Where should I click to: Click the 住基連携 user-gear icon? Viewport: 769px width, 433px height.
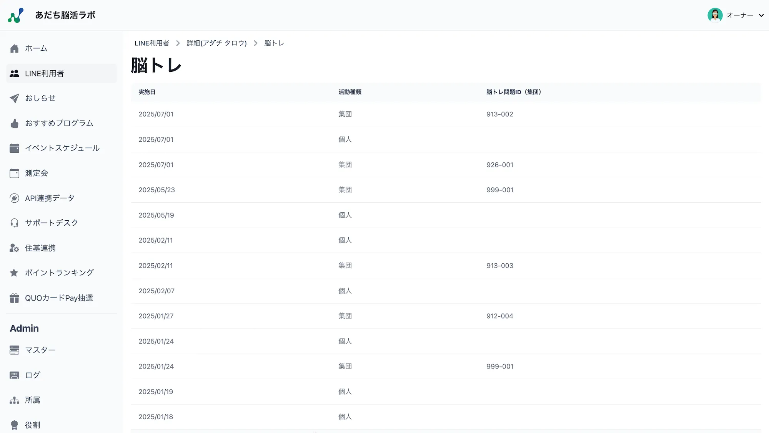14,248
